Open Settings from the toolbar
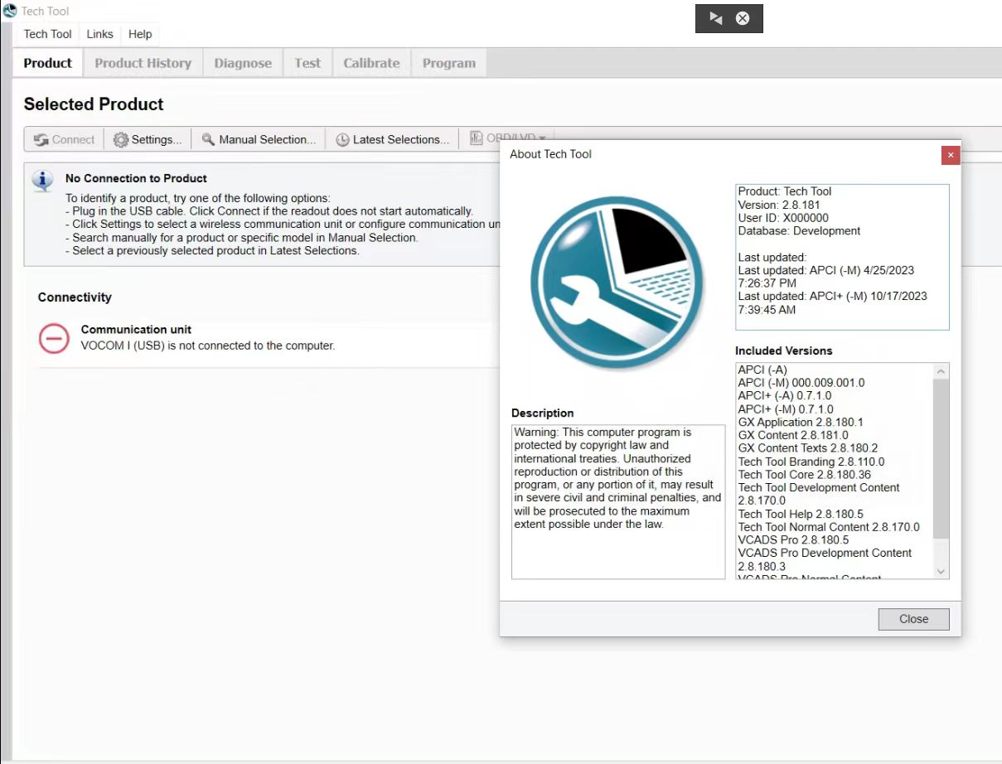 (148, 139)
